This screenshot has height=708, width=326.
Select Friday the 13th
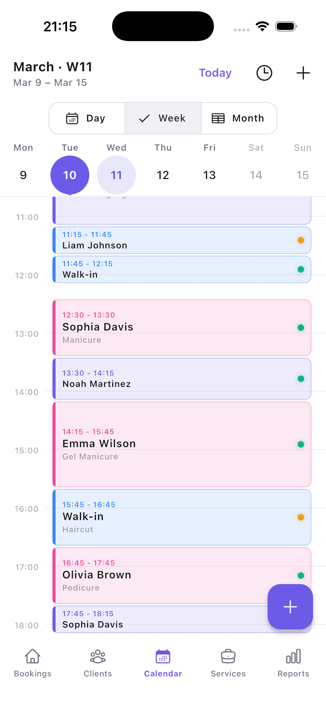pyautogui.click(x=209, y=175)
